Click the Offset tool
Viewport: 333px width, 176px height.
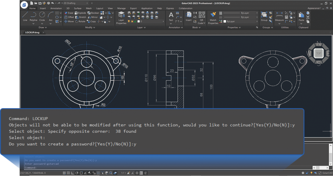(69, 17)
